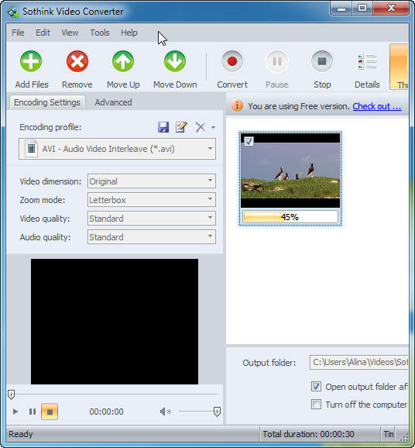Viewport: 415px width, 448px height.
Task: Select the birds video thumbnail
Action: [x=290, y=171]
